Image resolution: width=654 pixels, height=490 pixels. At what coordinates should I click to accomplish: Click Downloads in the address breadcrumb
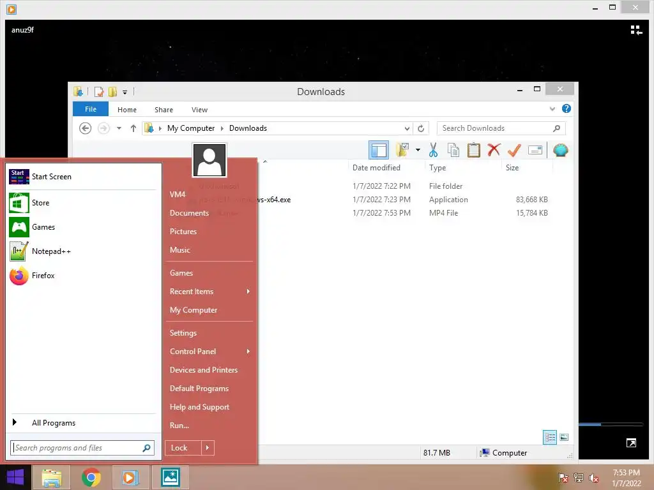tap(248, 128)
